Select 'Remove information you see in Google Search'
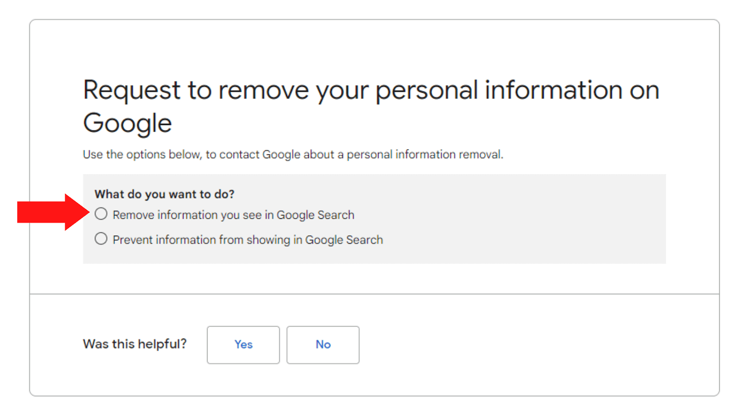Screen dimensions: 735x413 coord(100,213)
